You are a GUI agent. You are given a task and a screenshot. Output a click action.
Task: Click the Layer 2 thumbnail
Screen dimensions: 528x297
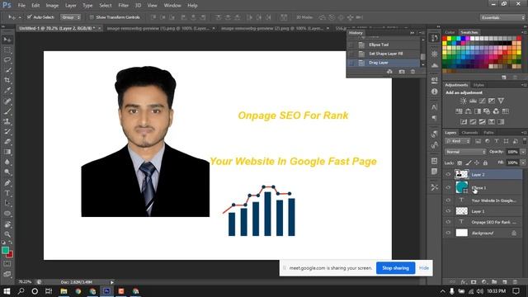pyautogui.click(x=461, y=174)
